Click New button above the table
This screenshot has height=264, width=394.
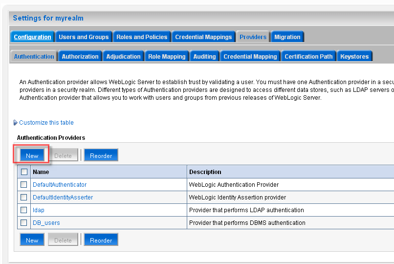click(x=32, y=156)
